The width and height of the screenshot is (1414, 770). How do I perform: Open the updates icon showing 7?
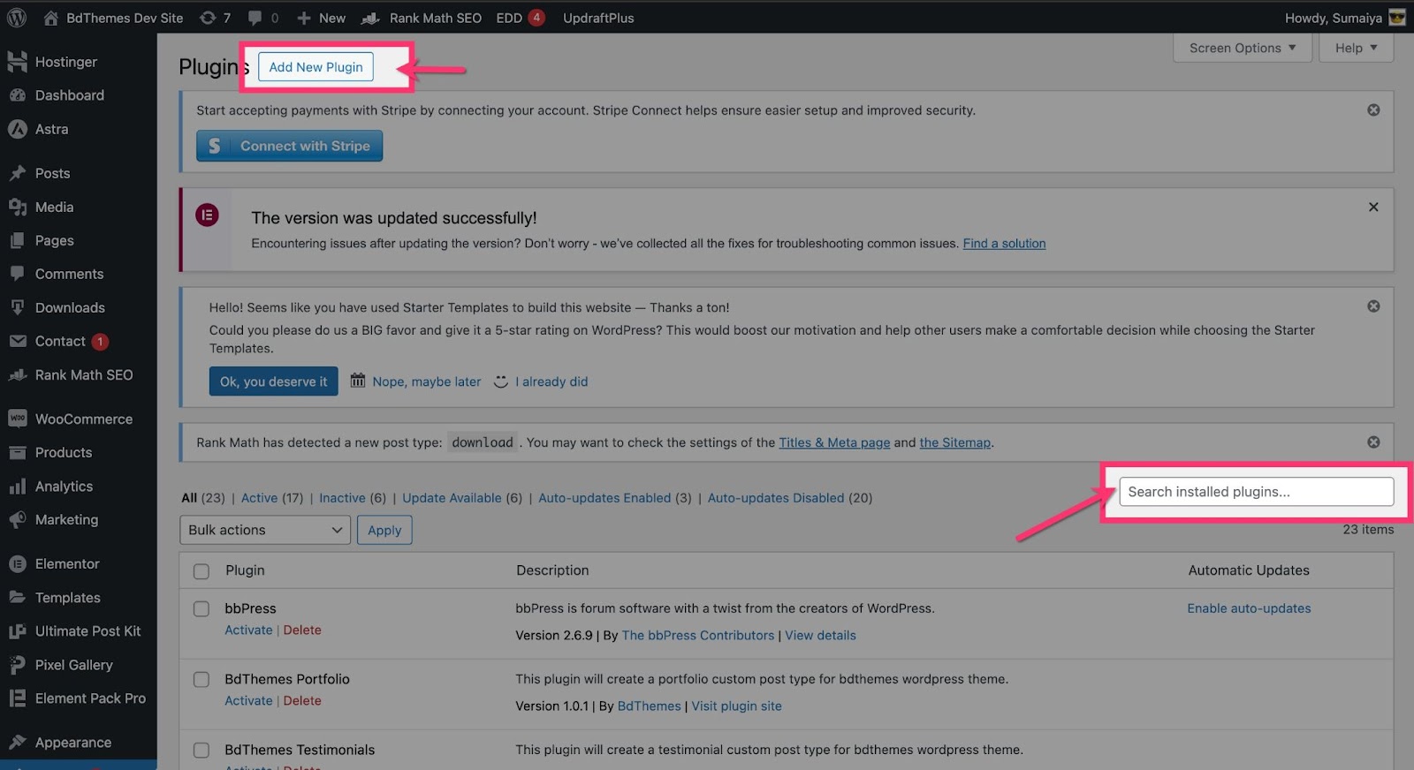coord(216,18)
